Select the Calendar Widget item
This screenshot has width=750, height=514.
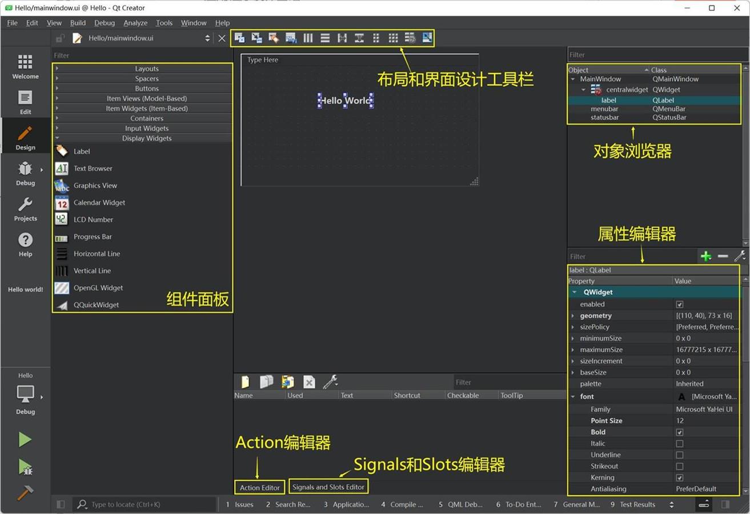(90, 203)
